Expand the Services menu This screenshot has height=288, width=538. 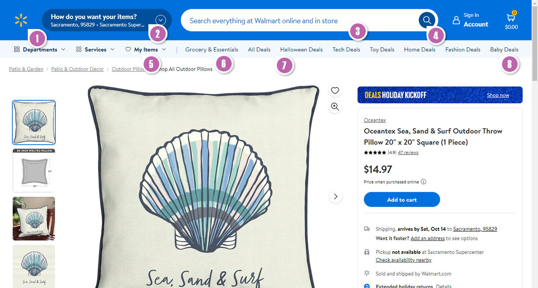tap(95, 49)
